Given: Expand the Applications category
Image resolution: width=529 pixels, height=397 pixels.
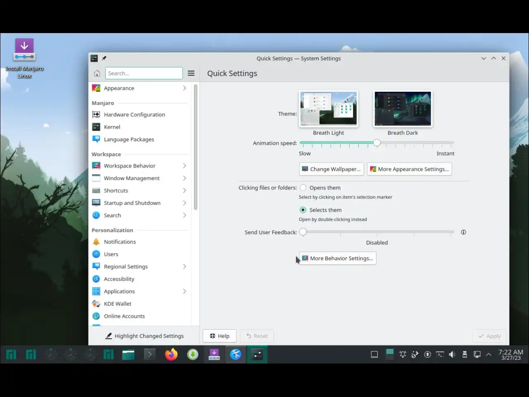Looking at the screenshot, I should (184, 292).
